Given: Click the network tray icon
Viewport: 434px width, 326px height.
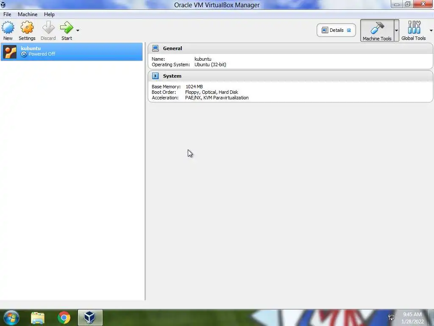Looking at the screenshot, I should click(x=391, y=318).
